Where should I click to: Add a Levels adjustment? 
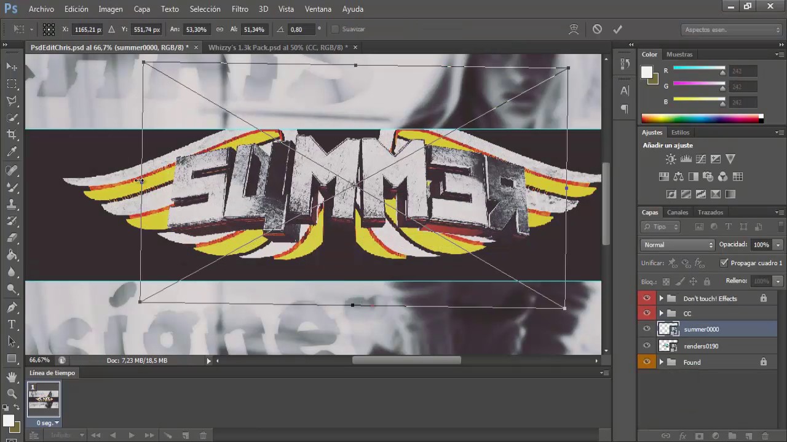point(686,159)
